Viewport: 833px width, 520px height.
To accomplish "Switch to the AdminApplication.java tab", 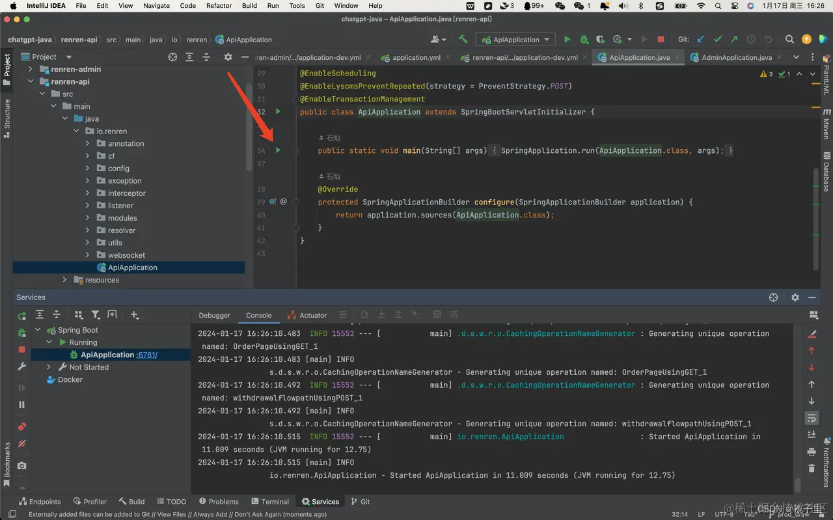I will tap(737, 57).
